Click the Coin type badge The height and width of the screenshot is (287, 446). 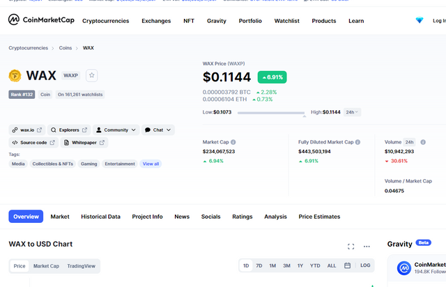tap(45, 95)
